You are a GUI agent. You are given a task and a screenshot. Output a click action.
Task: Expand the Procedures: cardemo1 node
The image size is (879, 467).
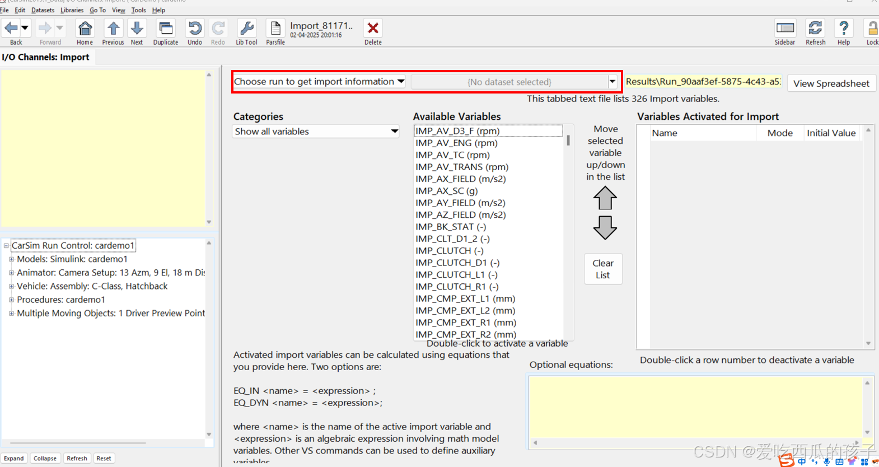click(x=11, y=300)
